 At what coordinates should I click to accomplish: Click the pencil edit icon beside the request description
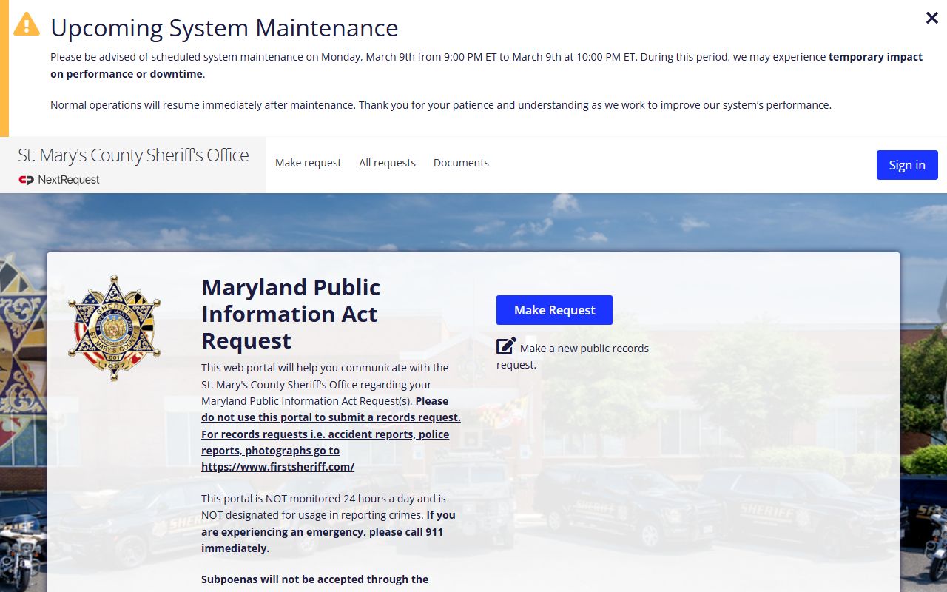pos(506,346)
